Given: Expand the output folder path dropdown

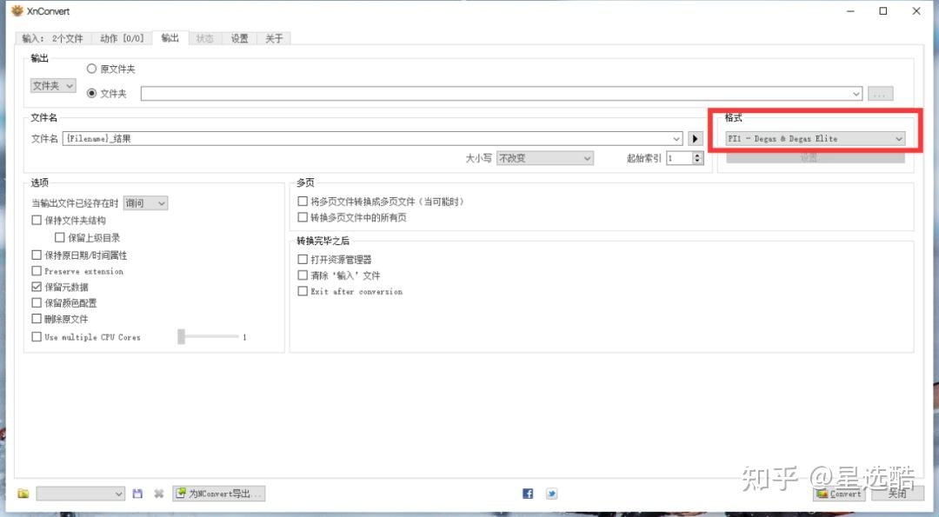Looking at the screenshot, I should [856, 94].
